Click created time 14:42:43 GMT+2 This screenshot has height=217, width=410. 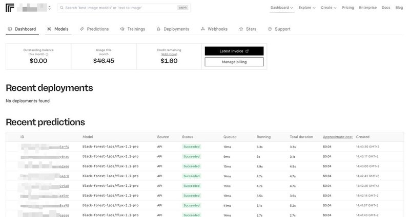click(x=367, y=176)
